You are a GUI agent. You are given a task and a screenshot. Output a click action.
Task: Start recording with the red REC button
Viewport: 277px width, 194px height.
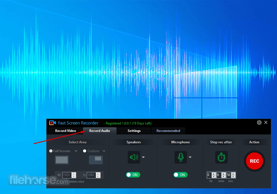click(255, 161)
